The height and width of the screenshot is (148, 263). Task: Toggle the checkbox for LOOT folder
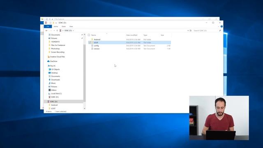(90, 42)
